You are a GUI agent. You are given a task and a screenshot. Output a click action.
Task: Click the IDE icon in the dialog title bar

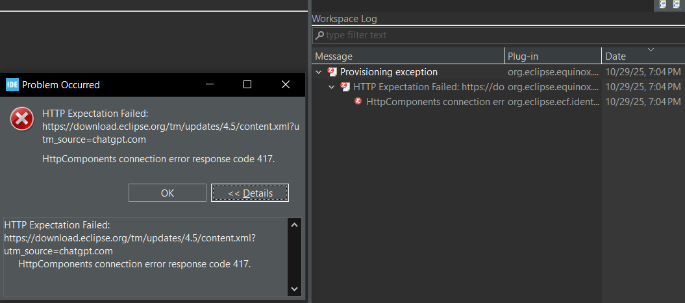12,84
